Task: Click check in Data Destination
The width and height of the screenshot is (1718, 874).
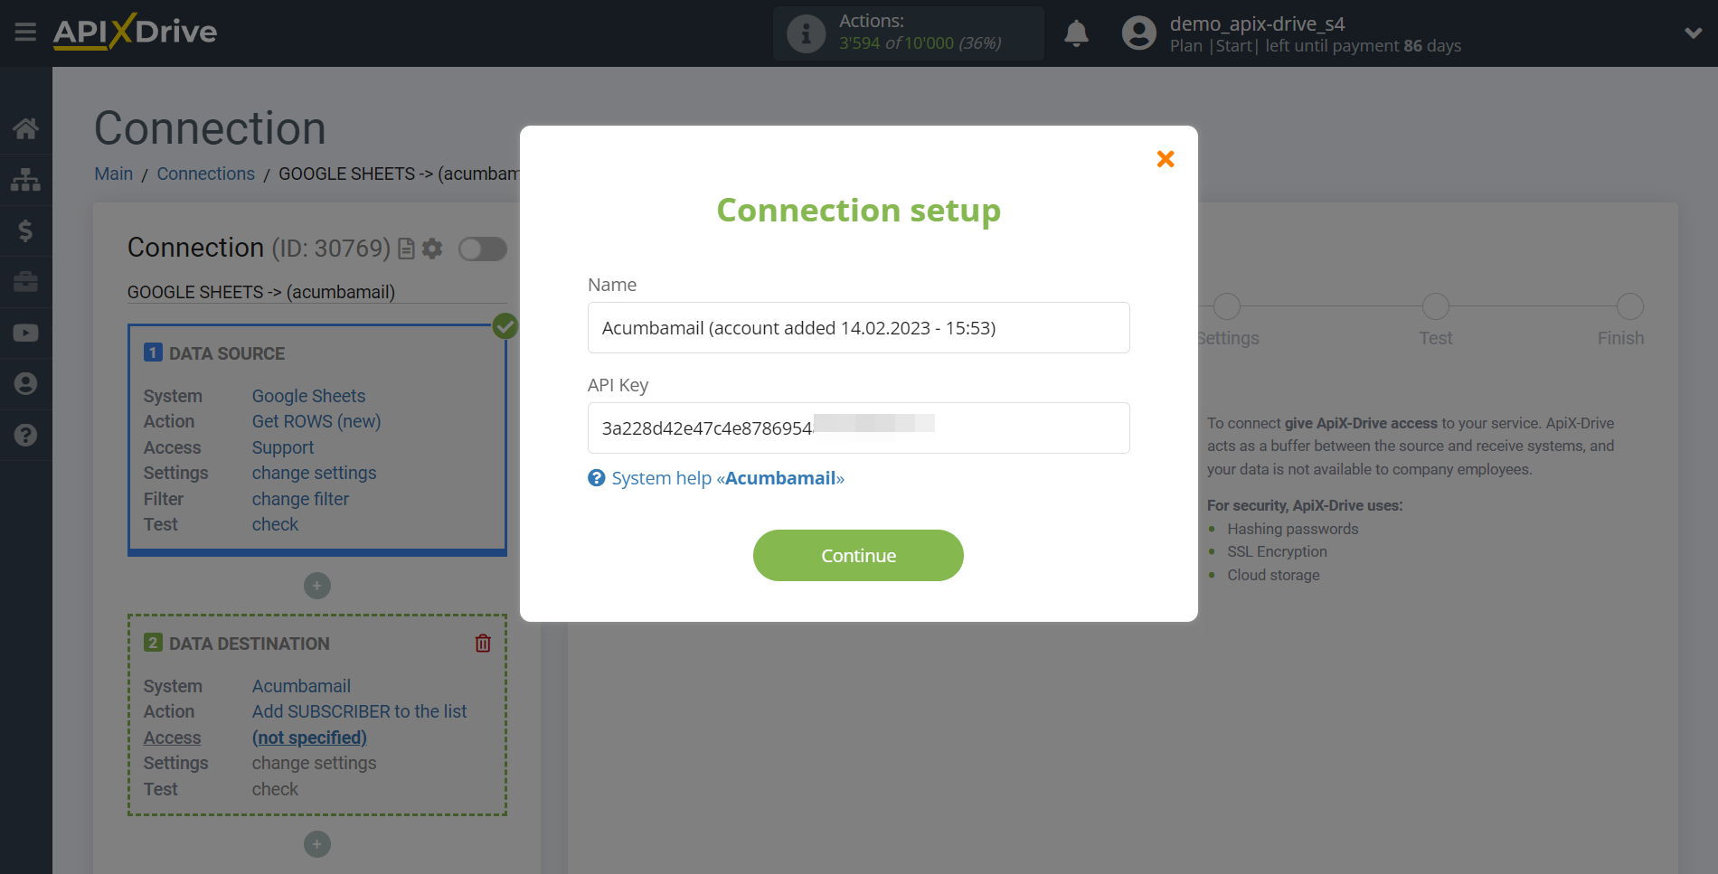Action: point(275,789)
